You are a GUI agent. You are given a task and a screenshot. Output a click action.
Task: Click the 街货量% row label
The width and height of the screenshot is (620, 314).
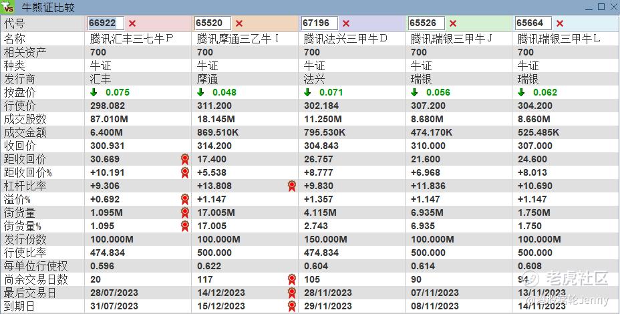(23, 226)
